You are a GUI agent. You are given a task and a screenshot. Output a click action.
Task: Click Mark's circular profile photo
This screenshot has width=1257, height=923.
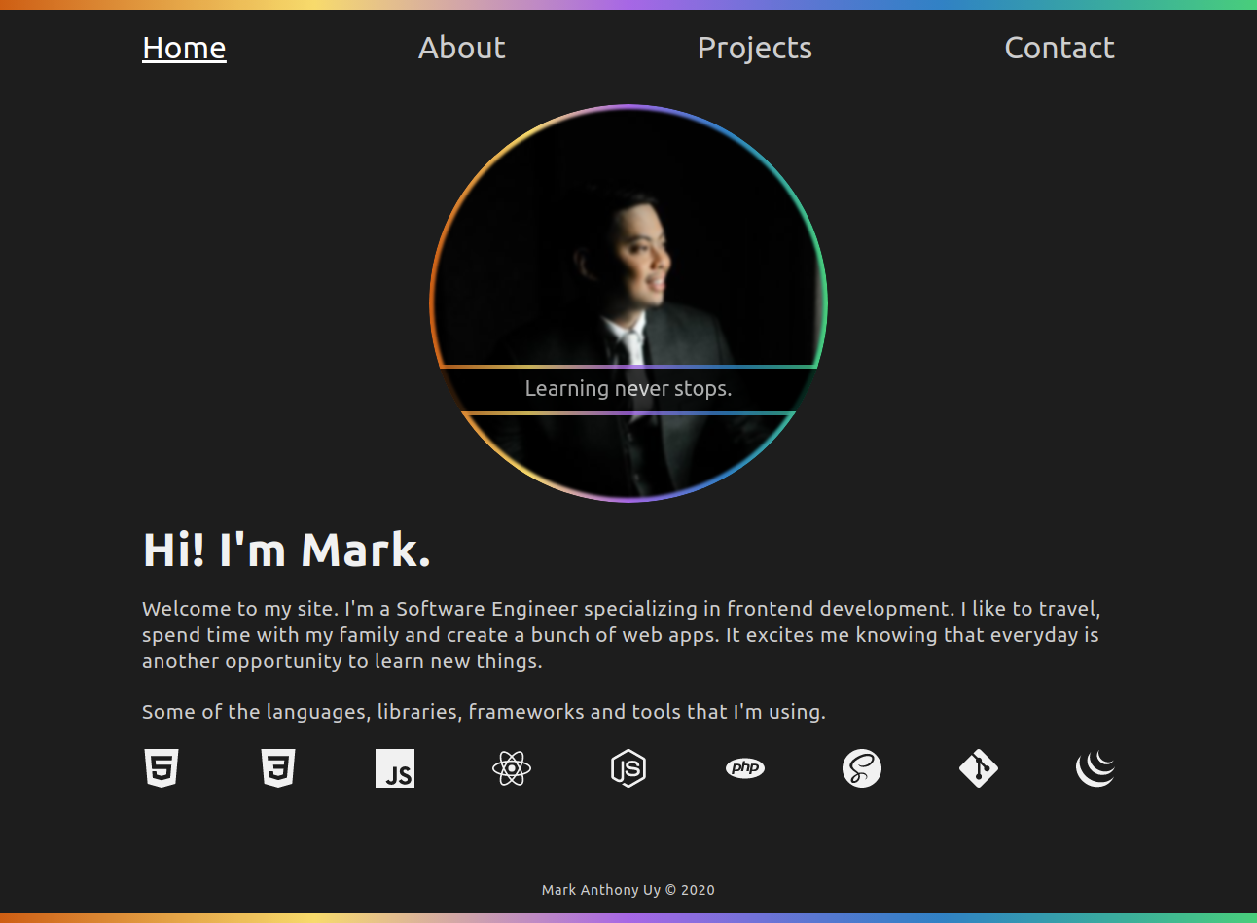pos(628,243)
